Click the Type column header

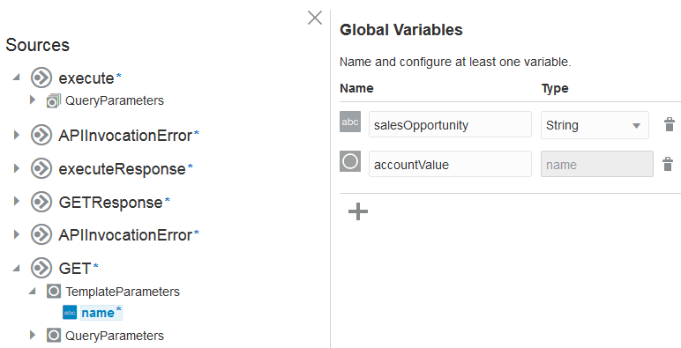tap(555, 88)
